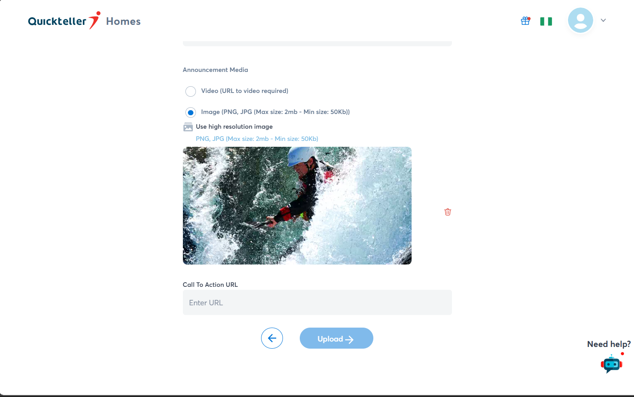Screen dimensions: 634x397
Task: Click the blue PNG, JPG size hint text
Action: [257, 139]
